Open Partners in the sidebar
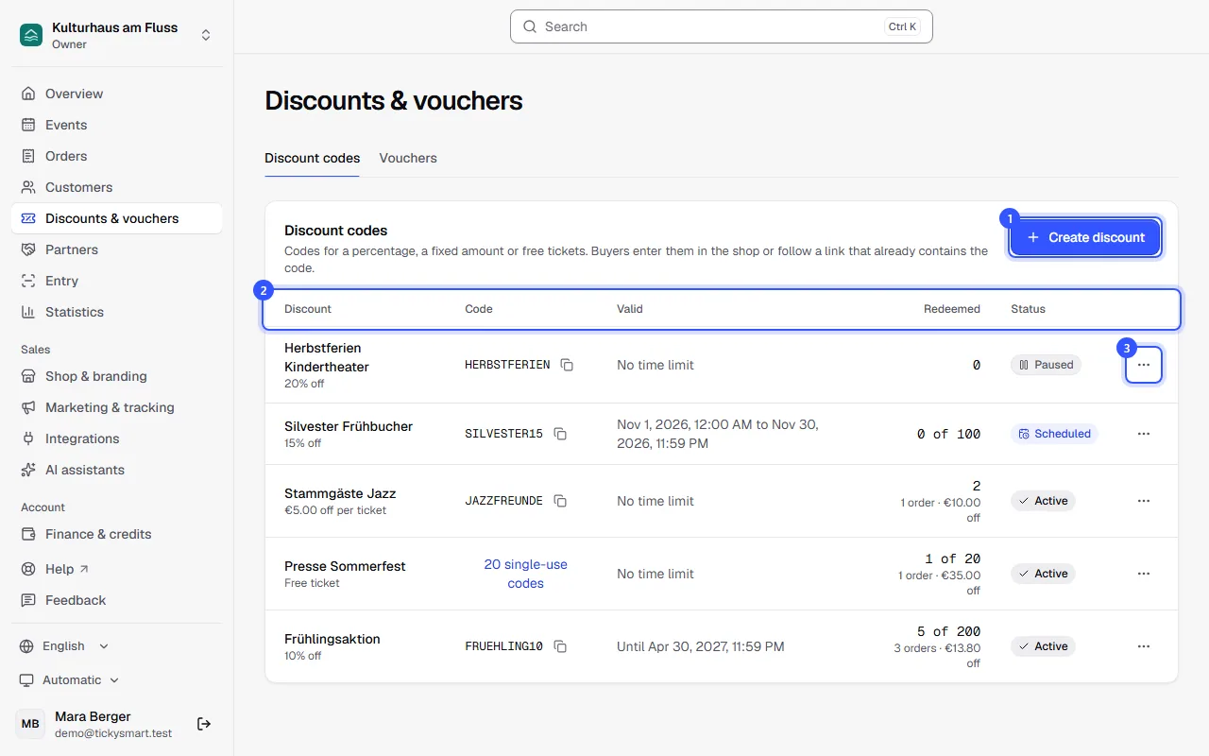Viewport: 1209px width, 756px height. (x=117, y=249)
